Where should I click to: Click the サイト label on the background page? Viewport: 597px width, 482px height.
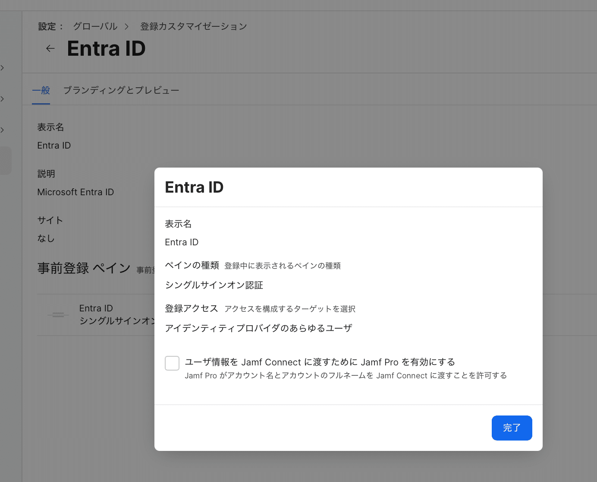[x=50, y=220]
